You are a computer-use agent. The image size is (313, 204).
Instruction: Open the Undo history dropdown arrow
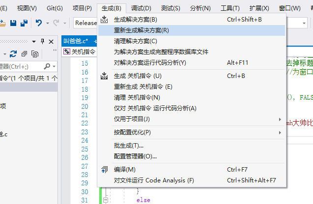[48, 24]
